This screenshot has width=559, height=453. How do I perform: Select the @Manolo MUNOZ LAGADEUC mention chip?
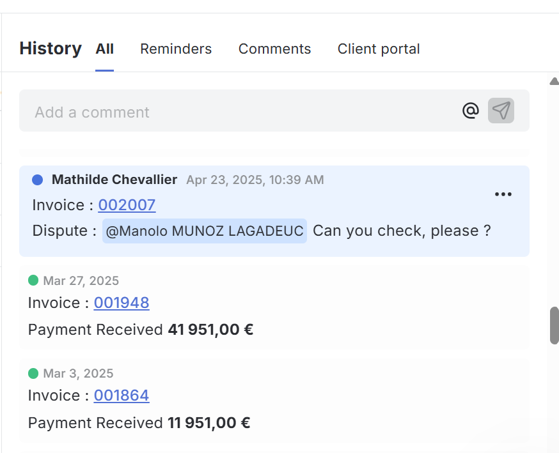(x=205, y=231)
